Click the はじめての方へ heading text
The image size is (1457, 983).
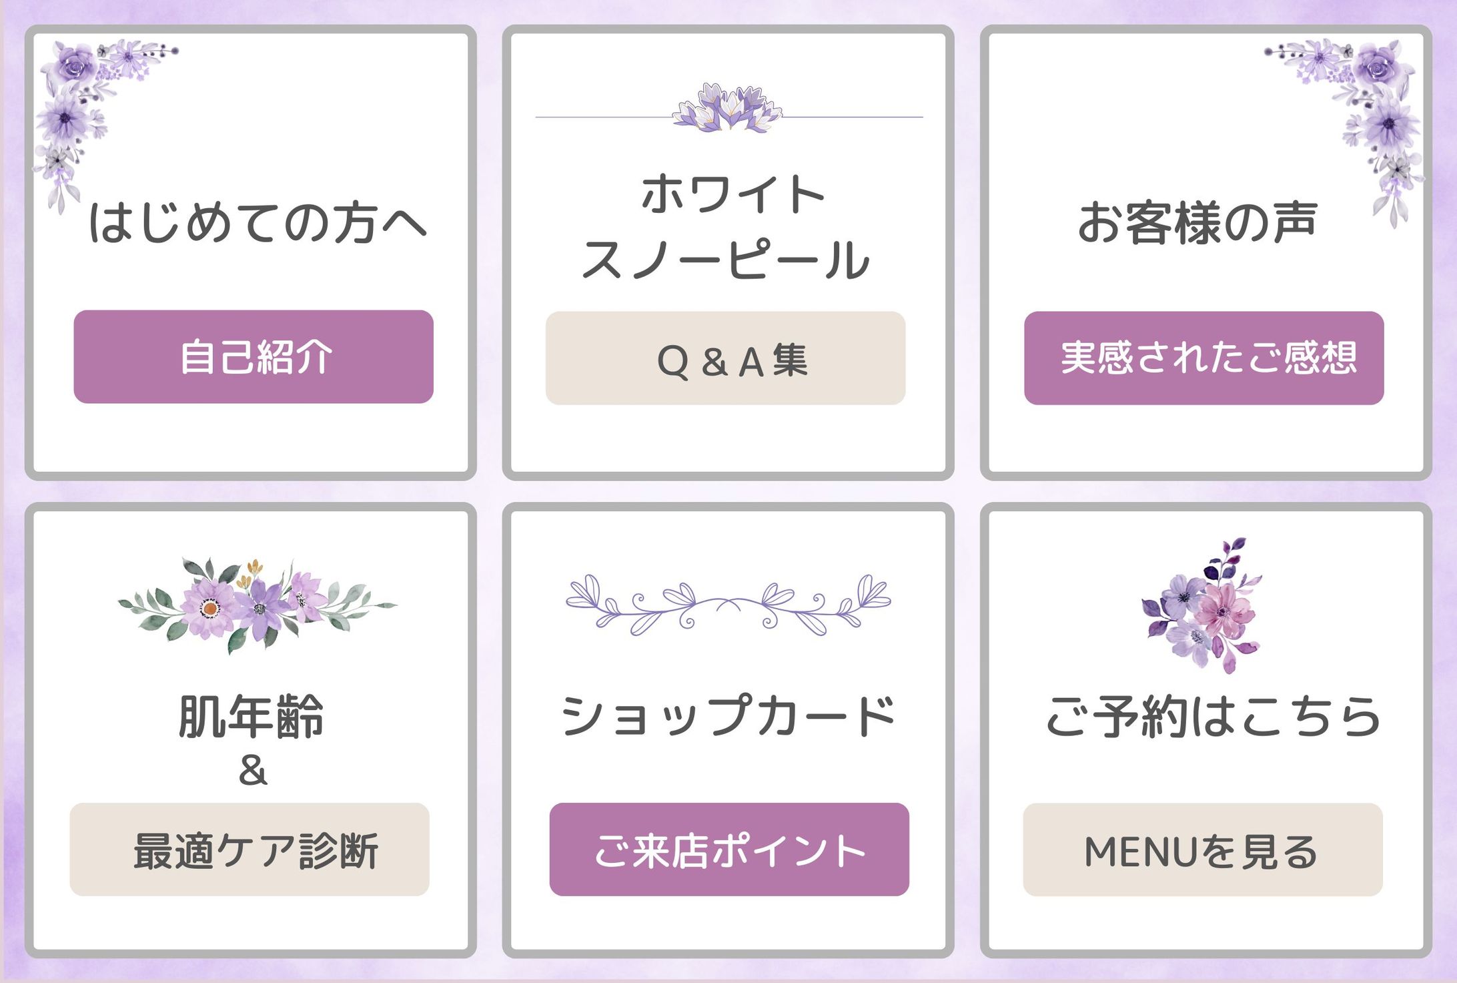click(257, 222)
